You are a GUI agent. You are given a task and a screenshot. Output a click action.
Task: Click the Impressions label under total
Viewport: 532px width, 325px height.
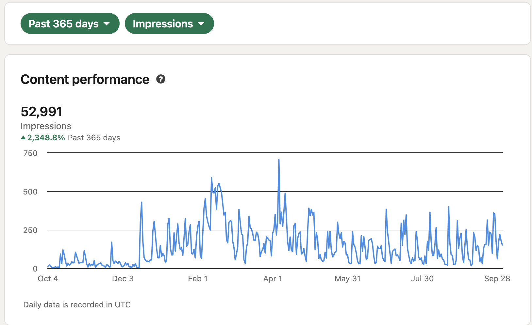(46, 126)
